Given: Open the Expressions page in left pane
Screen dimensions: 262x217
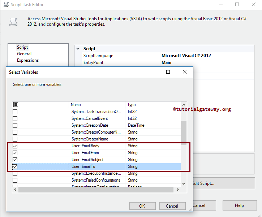Looking at the screenshot, I should point(28,60).
